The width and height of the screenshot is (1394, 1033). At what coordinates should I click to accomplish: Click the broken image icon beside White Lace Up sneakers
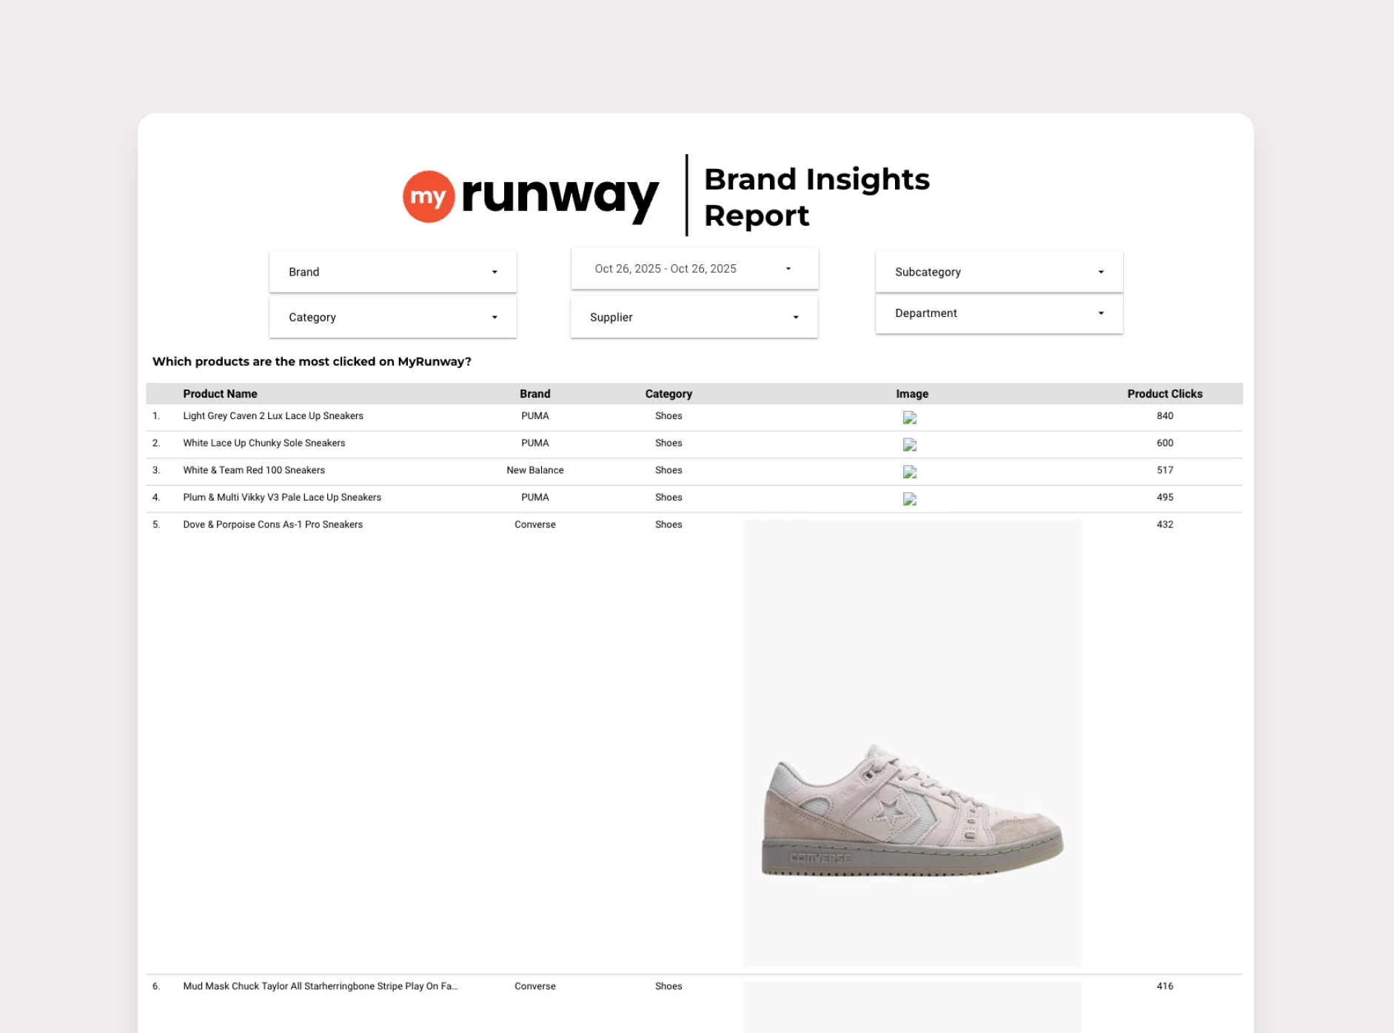point(909,445)
